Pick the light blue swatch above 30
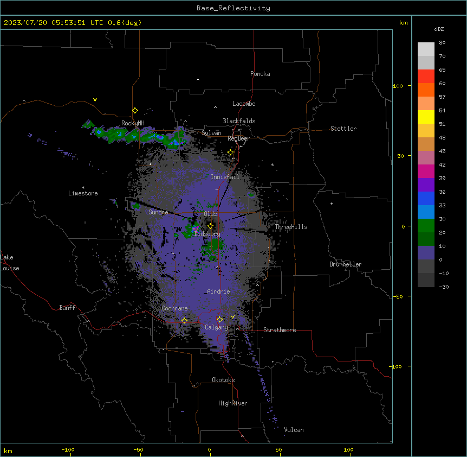The image size is (467, 457). click(x=426, y=212)
